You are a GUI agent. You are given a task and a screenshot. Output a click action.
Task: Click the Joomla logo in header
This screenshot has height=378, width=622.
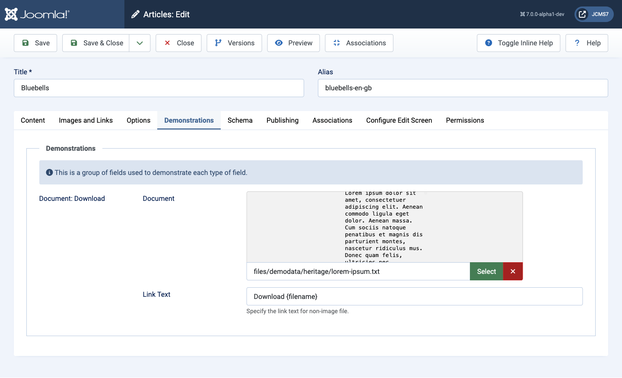pos(37,14)
